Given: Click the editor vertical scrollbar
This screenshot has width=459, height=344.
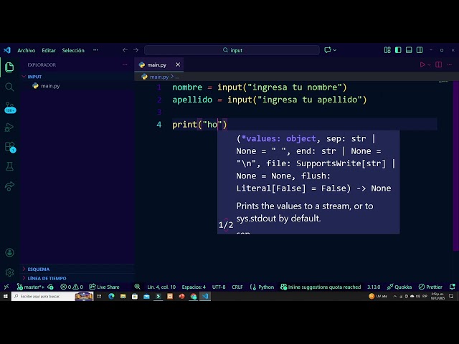Looking at the screenshot, I should click(x=455, y=167).
